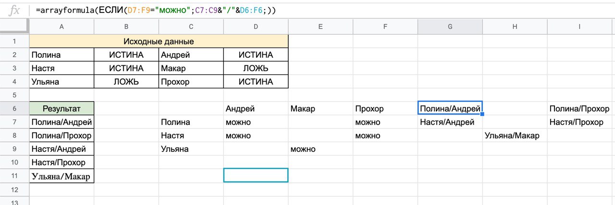The height and width of the screenshot is (205, 615).
Task: Click the merged 'Исходные данные' header cell
Action: [x=159, y=42]
